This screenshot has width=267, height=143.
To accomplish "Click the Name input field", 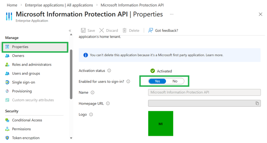I will pos(204,92).
